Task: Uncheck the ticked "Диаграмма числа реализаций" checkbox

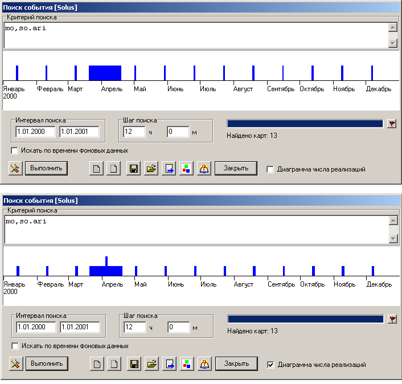Action: (x=270, y=365)
